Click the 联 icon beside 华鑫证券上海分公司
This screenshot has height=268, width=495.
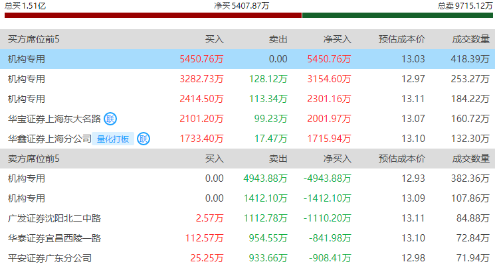click(x=144, y=139)
